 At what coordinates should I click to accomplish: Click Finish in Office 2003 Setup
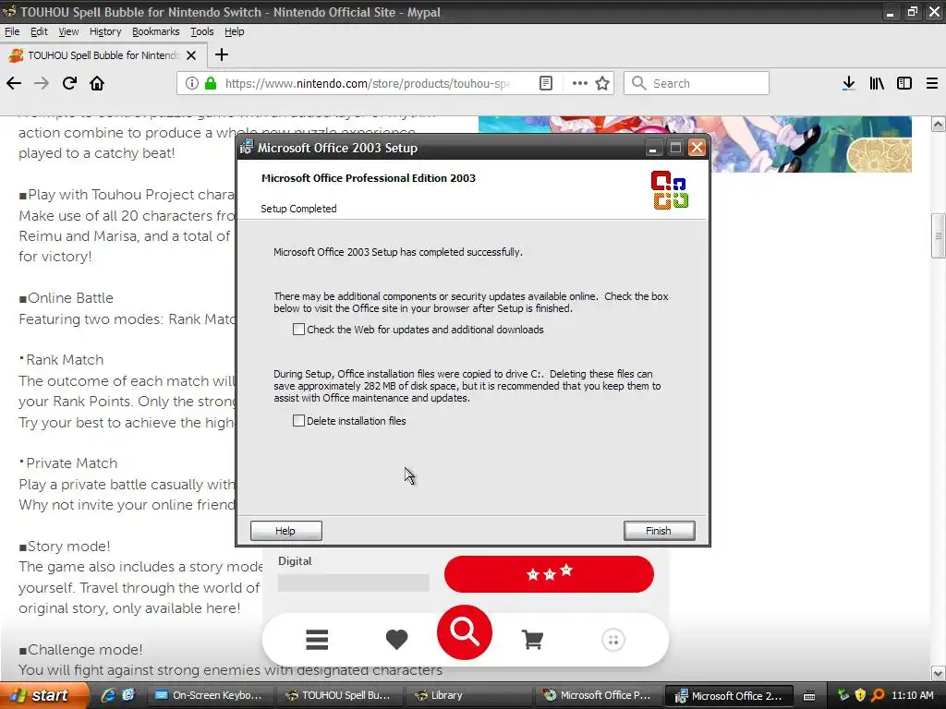659,531
